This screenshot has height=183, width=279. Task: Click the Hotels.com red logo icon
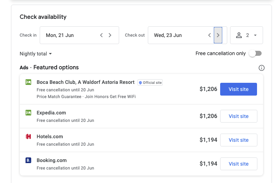coord(28,136)
